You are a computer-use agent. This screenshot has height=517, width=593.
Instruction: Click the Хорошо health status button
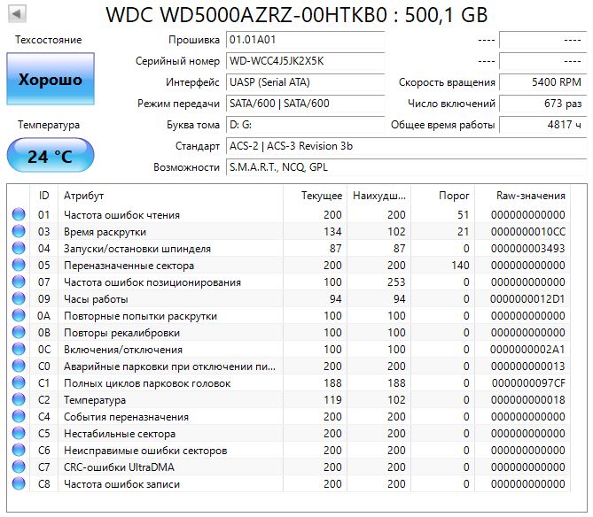click(x=51, y=79)
